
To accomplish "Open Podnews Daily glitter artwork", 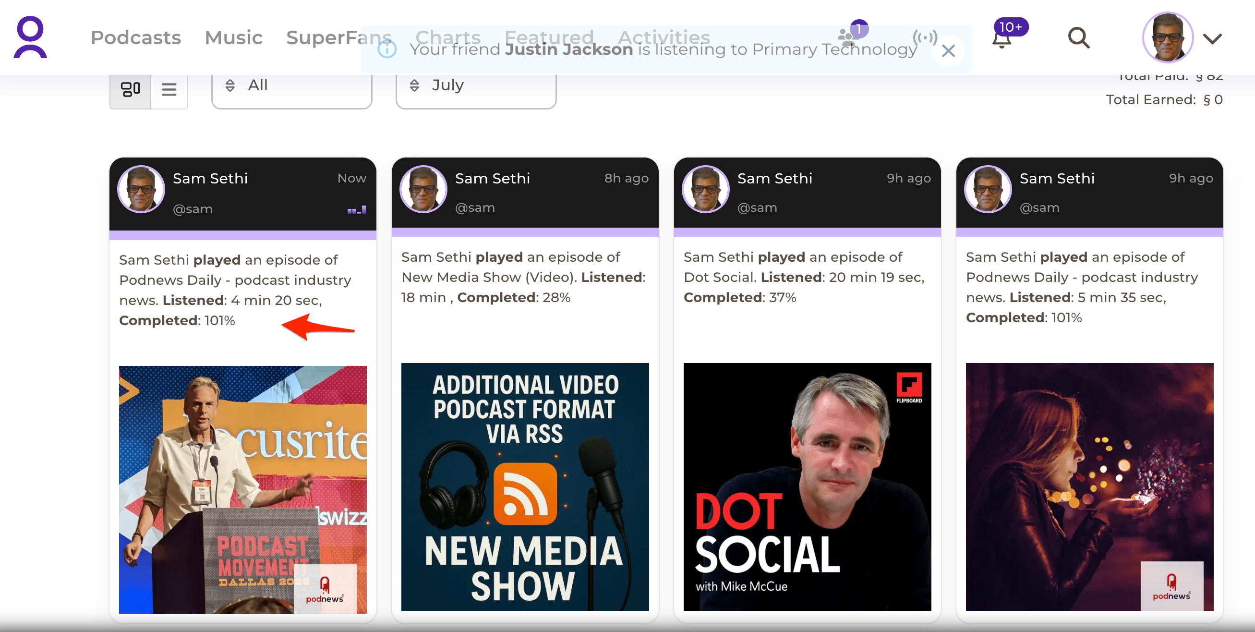I will coord(1089,486).
